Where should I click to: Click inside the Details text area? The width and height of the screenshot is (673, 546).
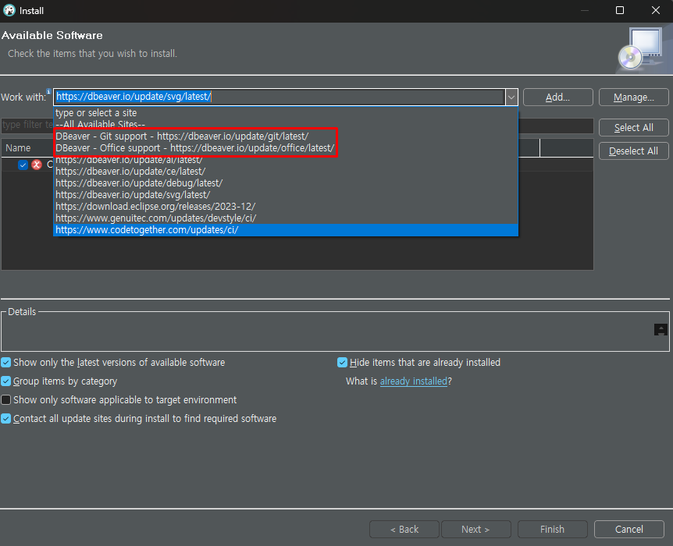coord(327,333)
